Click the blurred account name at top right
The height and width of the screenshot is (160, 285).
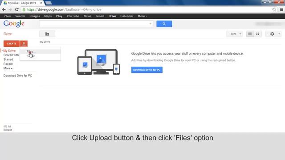click(x=268, y=24)
